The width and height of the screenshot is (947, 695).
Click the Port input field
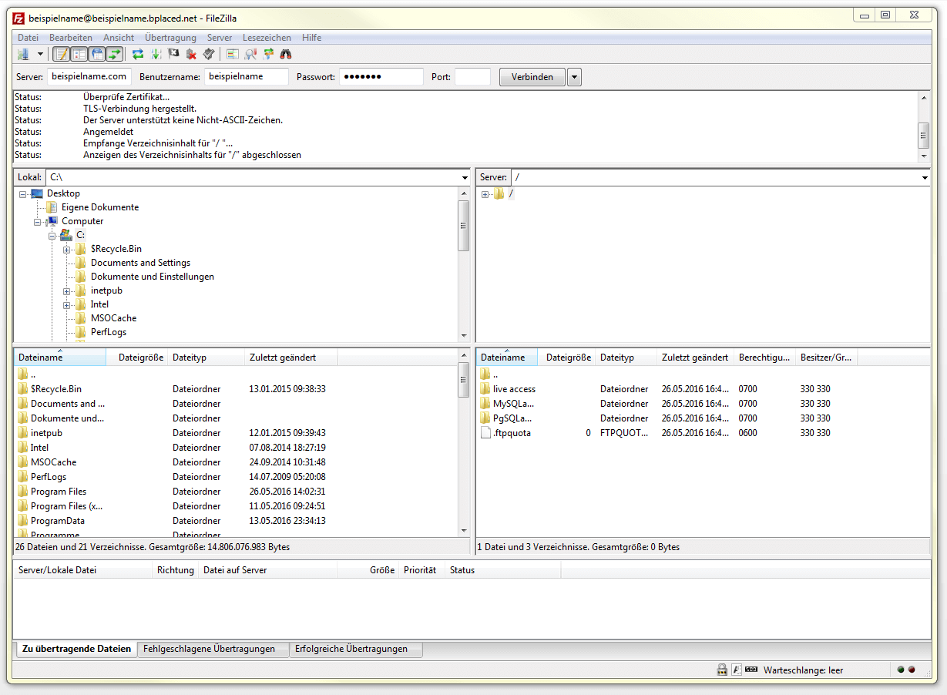pos(472,77)
